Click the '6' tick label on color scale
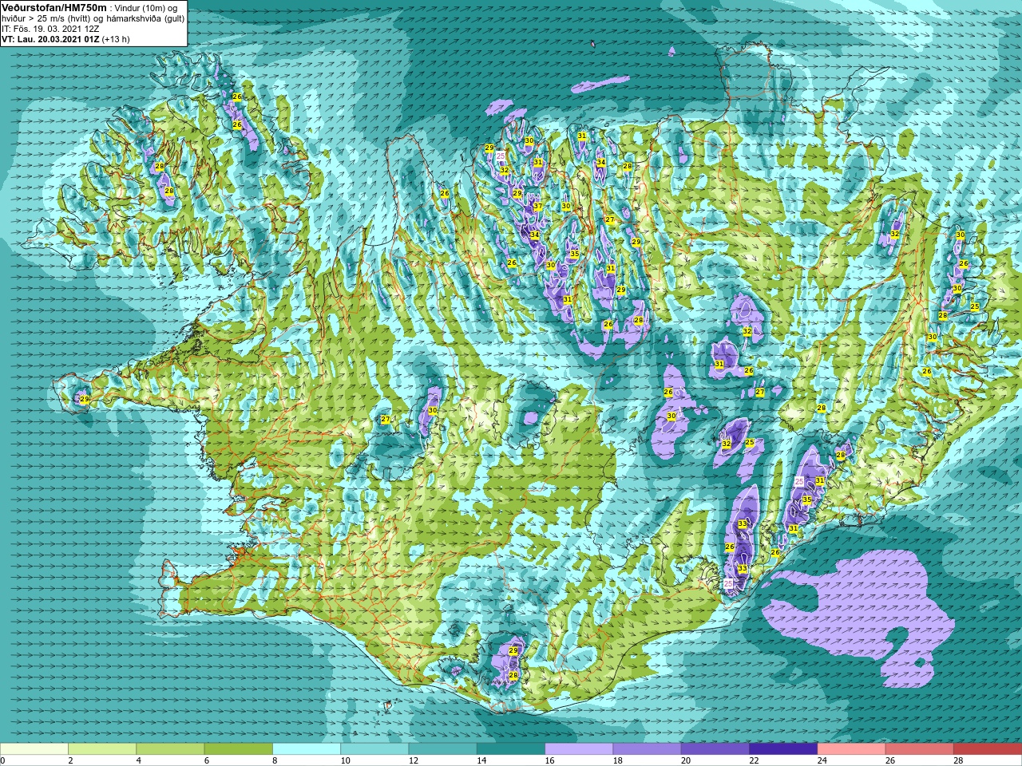 click(x=206, y=760)
